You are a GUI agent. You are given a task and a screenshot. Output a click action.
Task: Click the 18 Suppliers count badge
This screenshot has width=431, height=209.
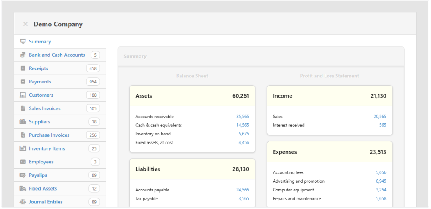pyautogui.click(x=94, y=122)
